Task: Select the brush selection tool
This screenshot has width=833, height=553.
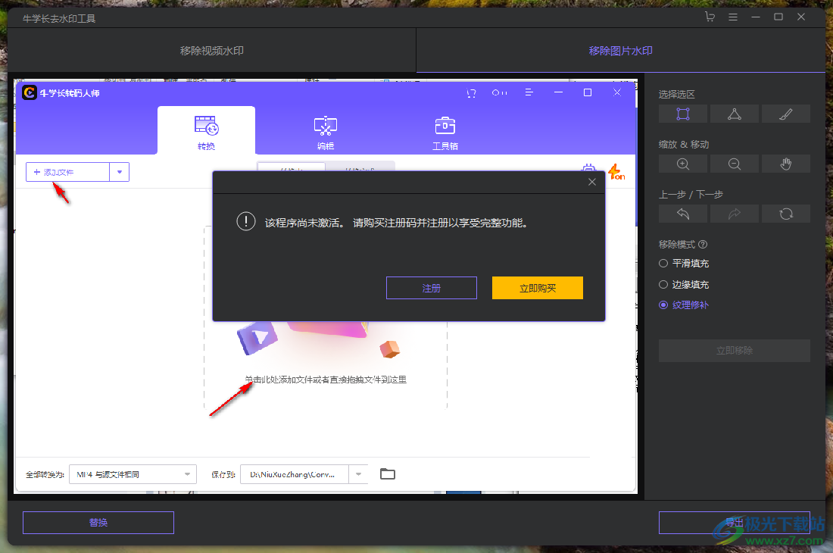Action: [x=786, y=114]
